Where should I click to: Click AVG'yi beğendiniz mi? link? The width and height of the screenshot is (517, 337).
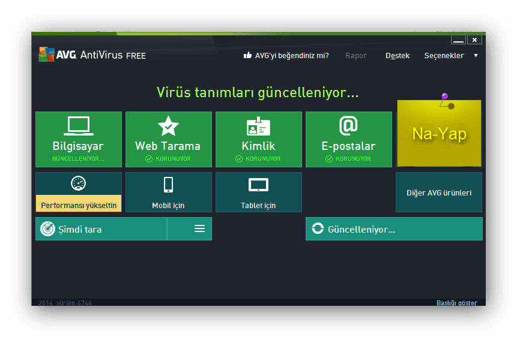pos(292,56)
